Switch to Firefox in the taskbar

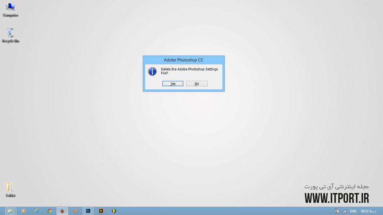click(63, 211)
